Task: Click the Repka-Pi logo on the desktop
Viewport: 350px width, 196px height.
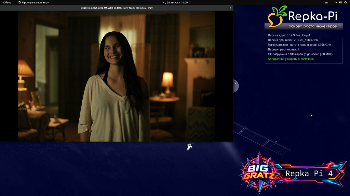Action: (304, 16)
